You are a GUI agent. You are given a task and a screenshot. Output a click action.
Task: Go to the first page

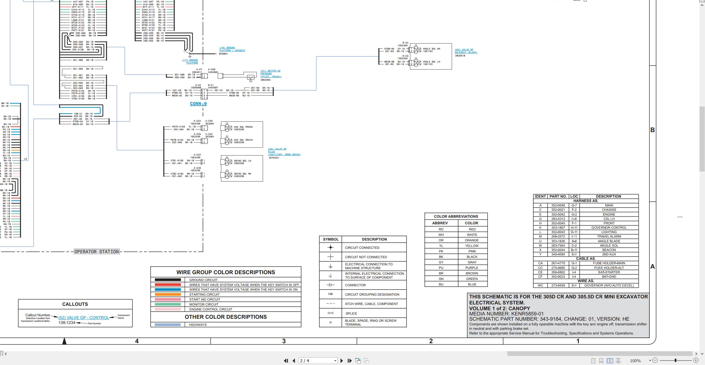(286, 361)
